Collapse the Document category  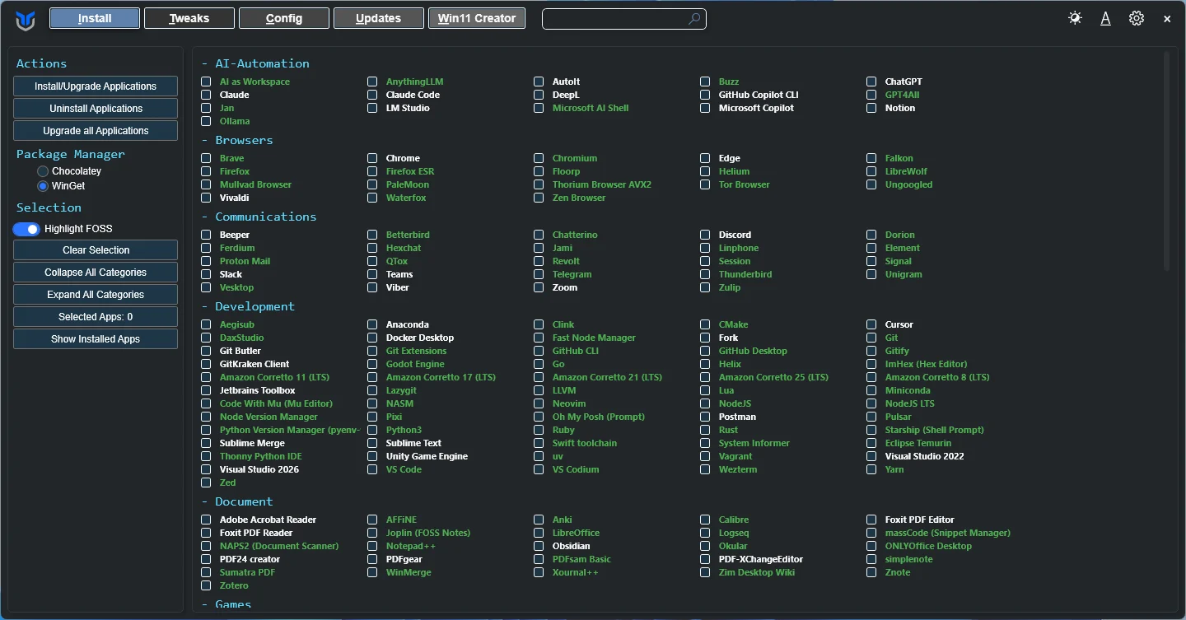pos(237,501)
